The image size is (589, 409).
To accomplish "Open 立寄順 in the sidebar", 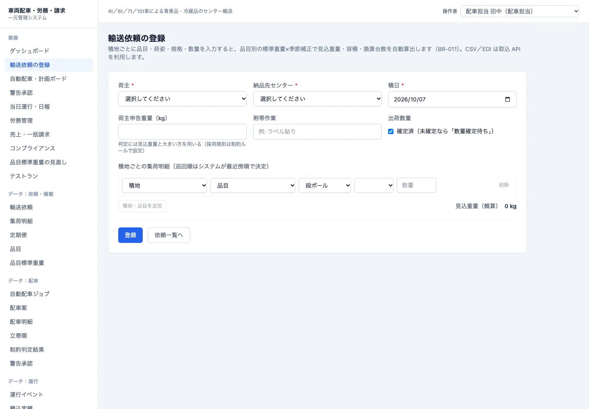I will coord(49,336).
